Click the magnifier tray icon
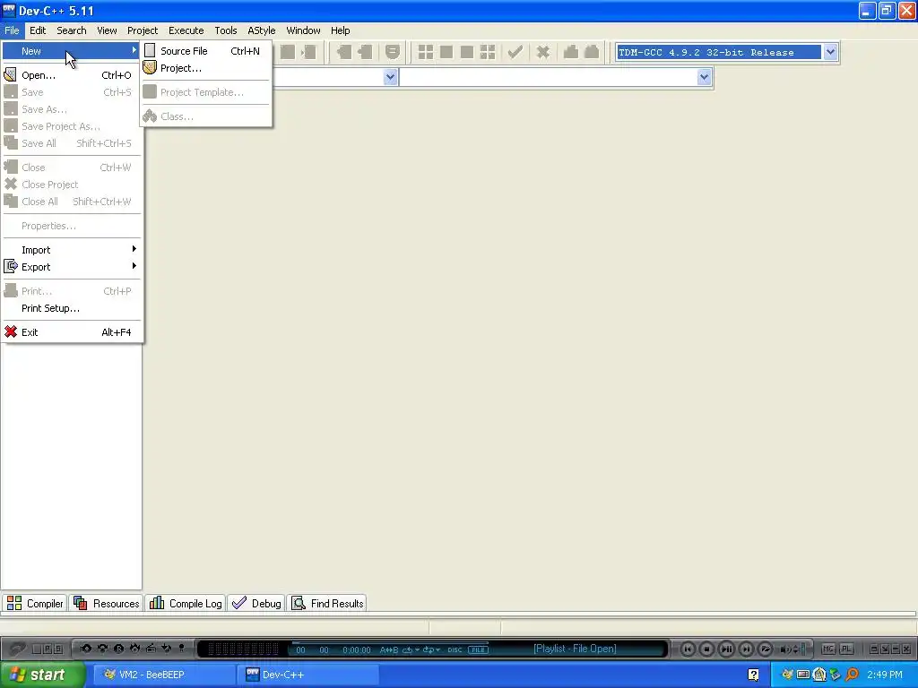Viewport: 918px width, 688px height. pyautogui.click(x=852, y=675)
